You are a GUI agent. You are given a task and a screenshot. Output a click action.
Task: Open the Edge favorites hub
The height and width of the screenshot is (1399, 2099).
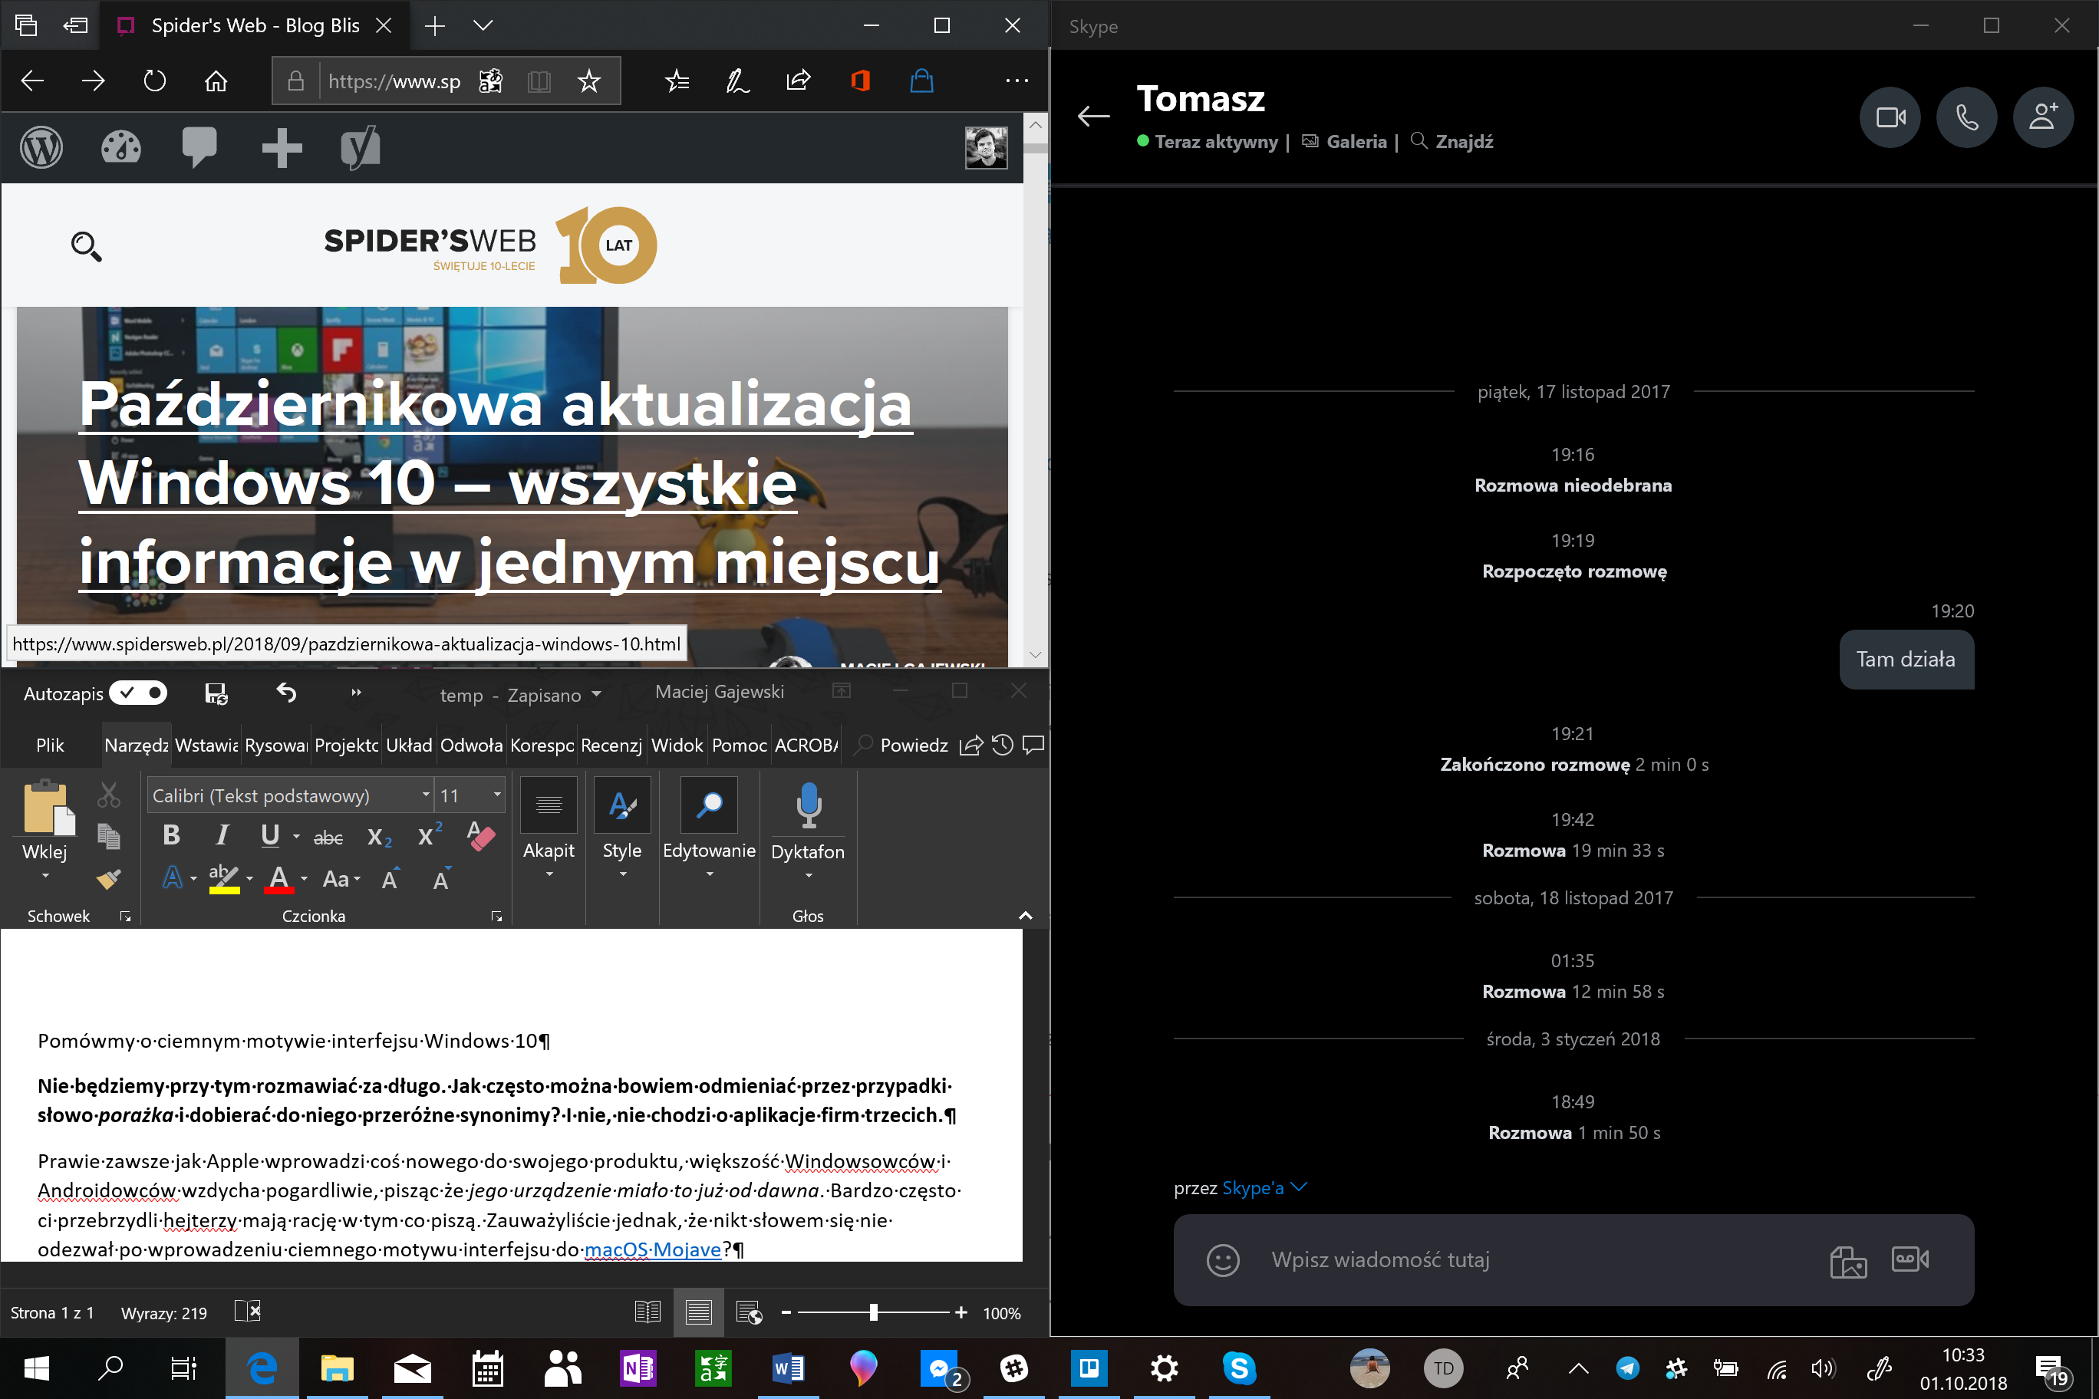tap(677, 81)
